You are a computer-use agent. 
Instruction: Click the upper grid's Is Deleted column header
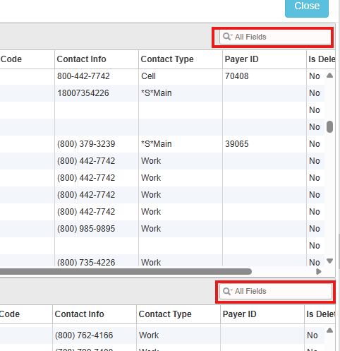[321, 59]
